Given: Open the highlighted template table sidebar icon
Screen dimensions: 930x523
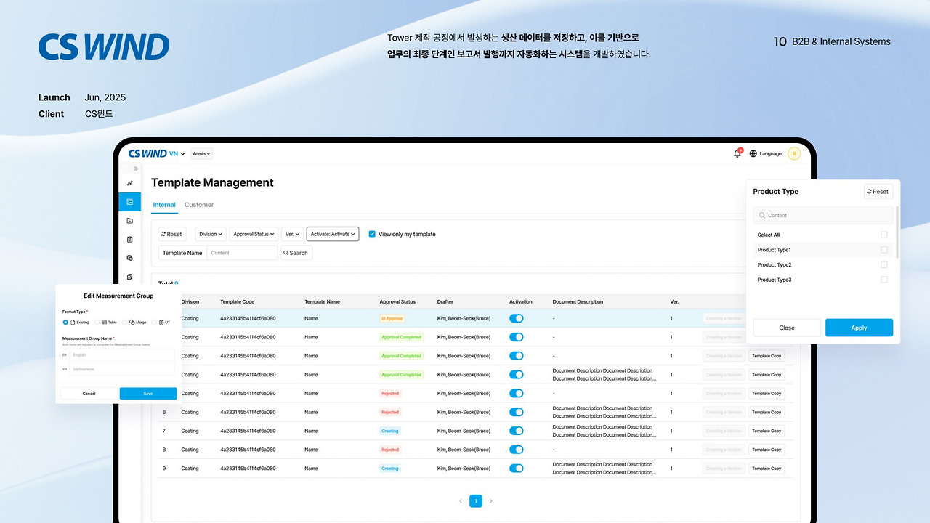Looking at the screenshot, I should click(130, 202).
